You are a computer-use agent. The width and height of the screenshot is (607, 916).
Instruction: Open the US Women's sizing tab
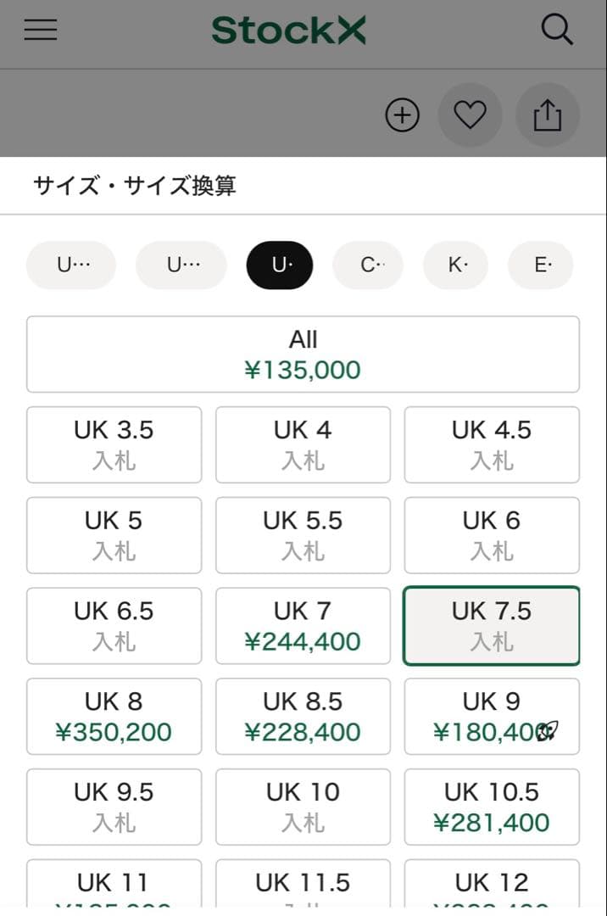181,265
